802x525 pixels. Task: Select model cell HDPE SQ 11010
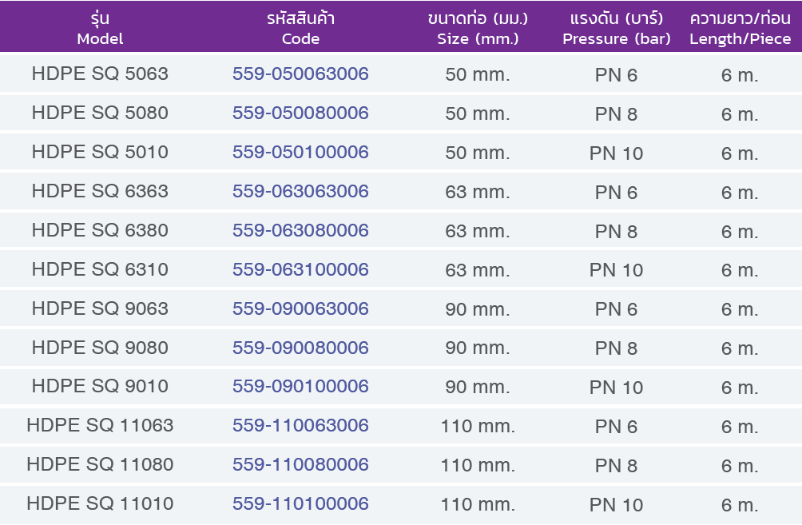100,503
